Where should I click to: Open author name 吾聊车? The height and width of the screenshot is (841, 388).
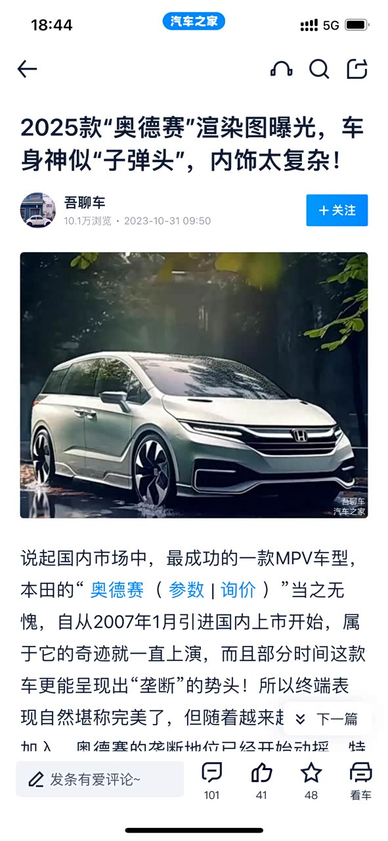pyautogui.click(x=85, y=202)
